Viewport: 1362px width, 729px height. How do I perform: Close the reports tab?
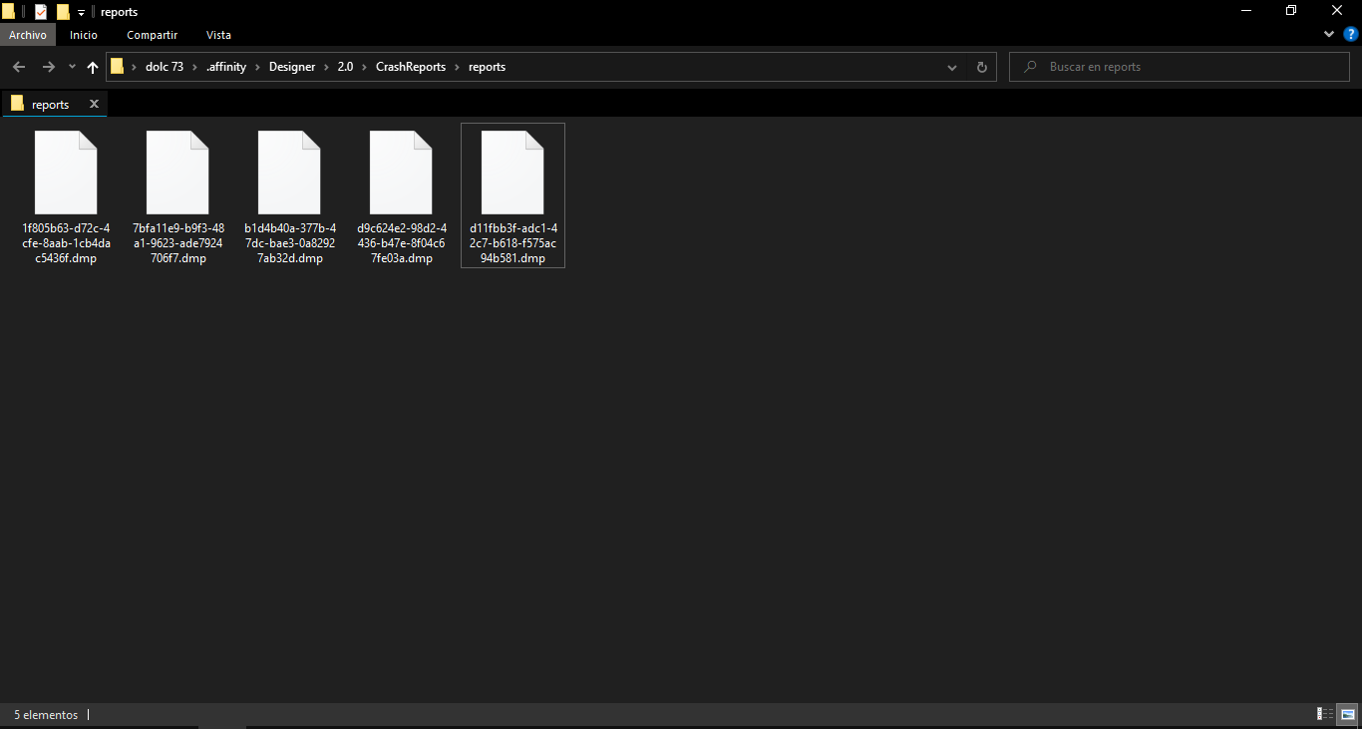pos(94,104)
